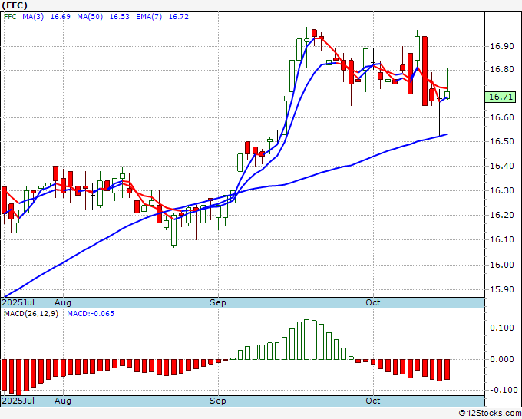The width and height of the screenshot is (522, 419).
Task: Click 2025Jul on MACD date axis
Action: [18, 401]
